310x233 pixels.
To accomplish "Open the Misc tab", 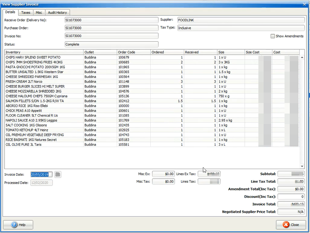I will coord(39,13).
